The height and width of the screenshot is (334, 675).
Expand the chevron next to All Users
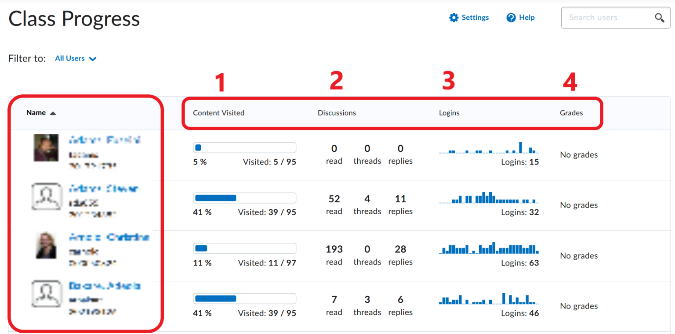click(x=93, y=58)
